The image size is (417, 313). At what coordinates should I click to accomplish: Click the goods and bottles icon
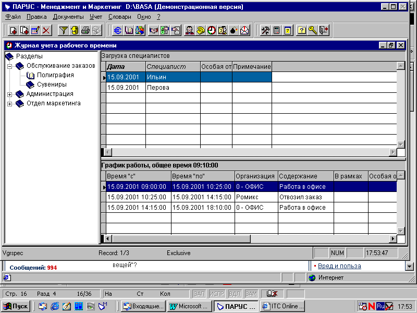[x=140, y=30]
